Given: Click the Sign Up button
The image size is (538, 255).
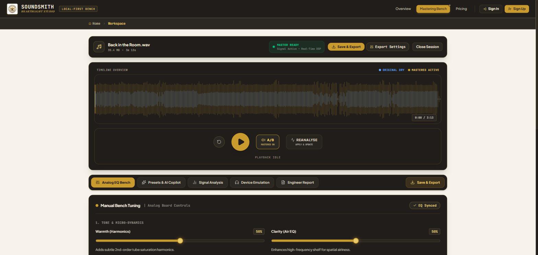Looking at the screenshot, I should click(x=517, y=9).
